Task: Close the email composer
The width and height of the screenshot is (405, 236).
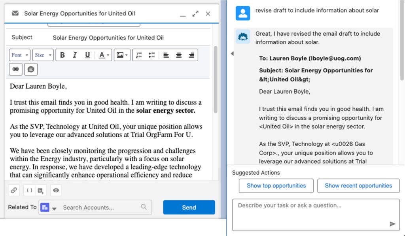Action: pos(208,14)
